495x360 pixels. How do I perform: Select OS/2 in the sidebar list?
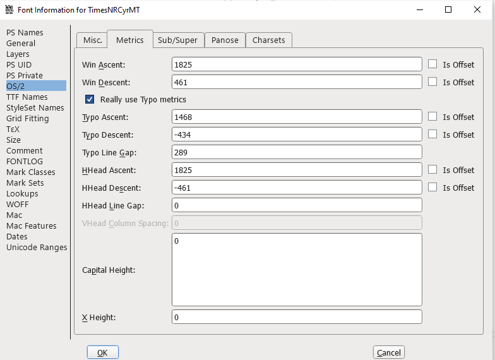36,86
